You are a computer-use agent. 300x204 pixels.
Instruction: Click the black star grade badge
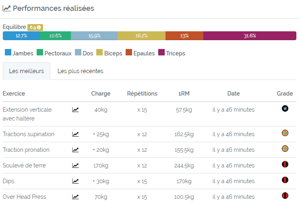coord(285,108)
